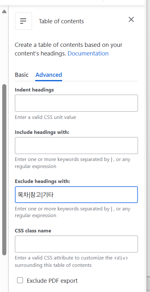
Task: Click the Table of contents panel title
Action: coord(61,21)
